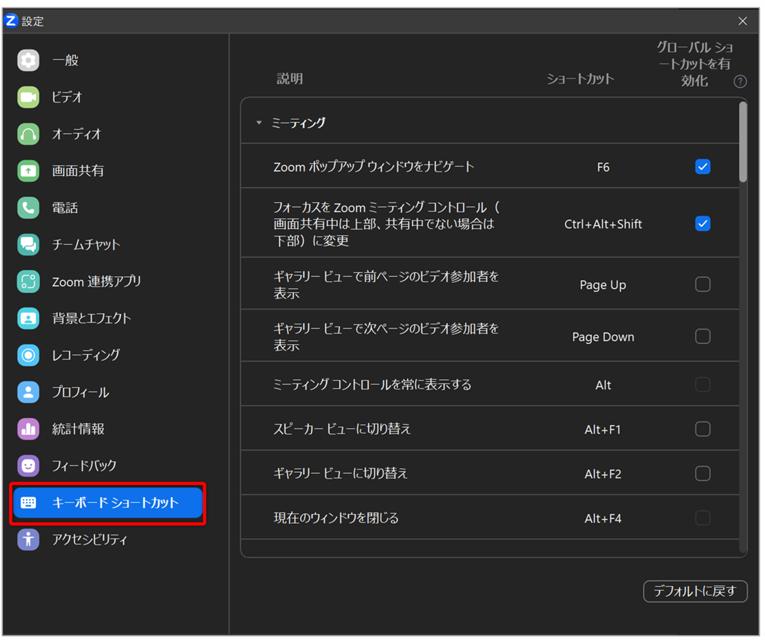The image size is (765, 640).
Task: Open 電話 settings via phone icon
Action: [28, 208]
